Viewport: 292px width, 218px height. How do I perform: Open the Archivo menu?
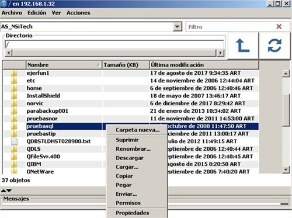tap(12, 13)
